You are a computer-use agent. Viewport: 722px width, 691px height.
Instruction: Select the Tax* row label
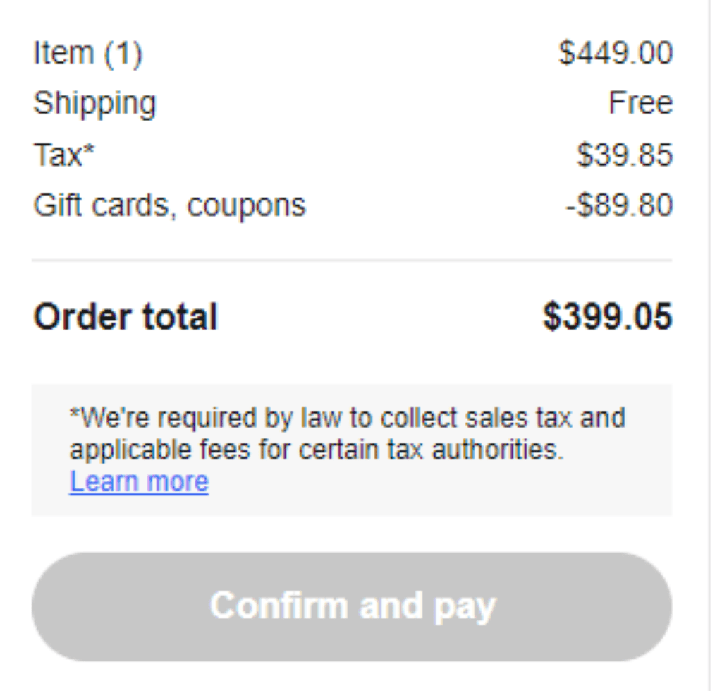[64, 155]
